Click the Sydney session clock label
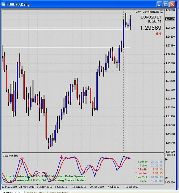This screenshot has width=179, height=193. 143,162
